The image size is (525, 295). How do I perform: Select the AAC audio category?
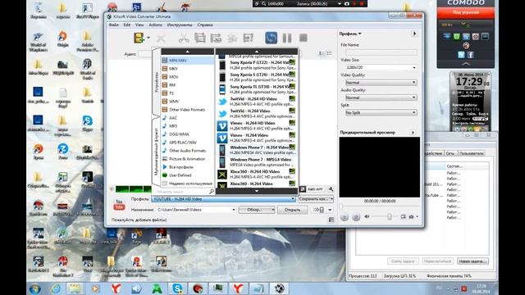pyautogui.click(x=188, y=118)
